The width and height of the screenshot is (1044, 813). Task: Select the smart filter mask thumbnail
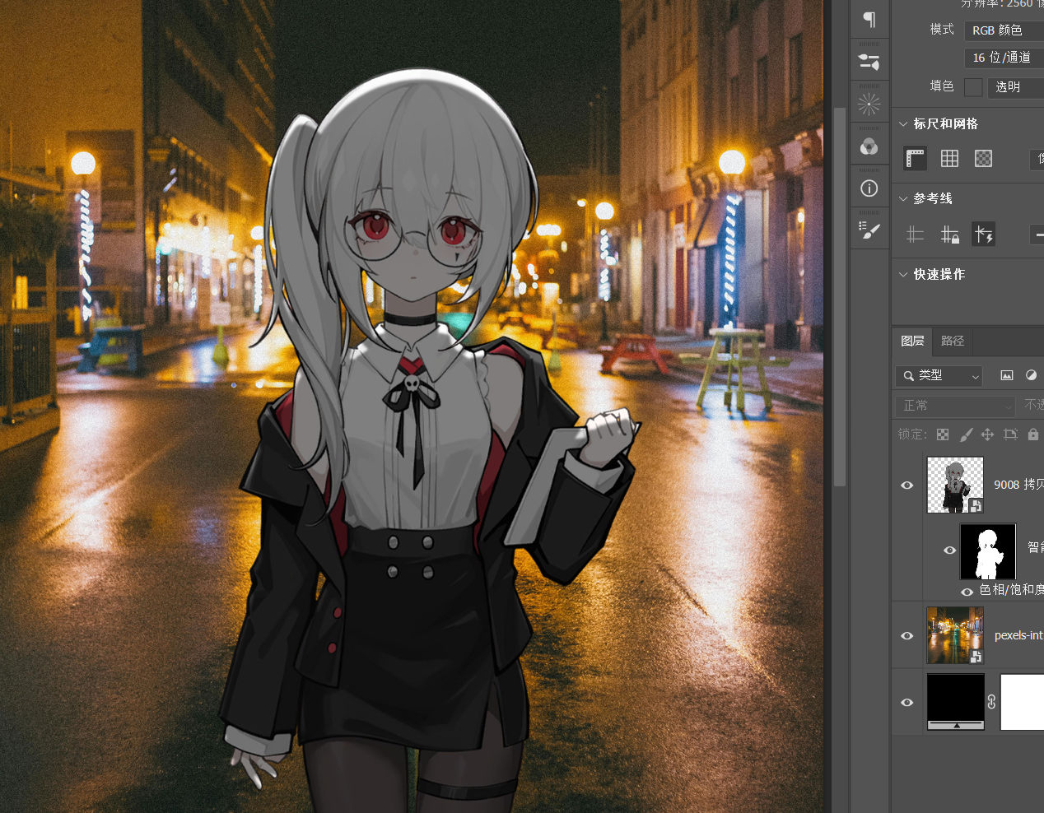pos(987,551)
